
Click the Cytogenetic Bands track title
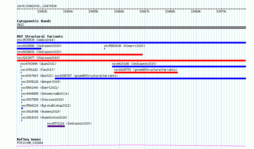tap(34, 21)
